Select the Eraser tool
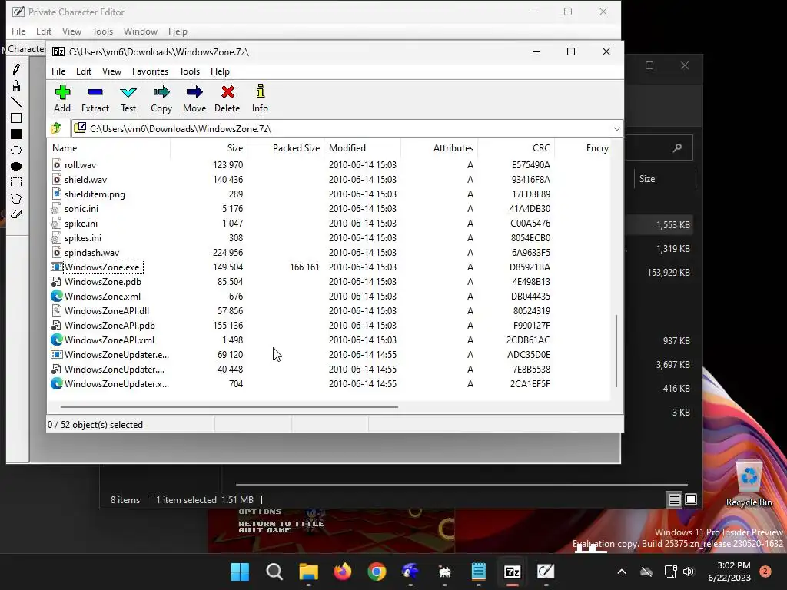787x590 pixels. click(x=16, y=214)
